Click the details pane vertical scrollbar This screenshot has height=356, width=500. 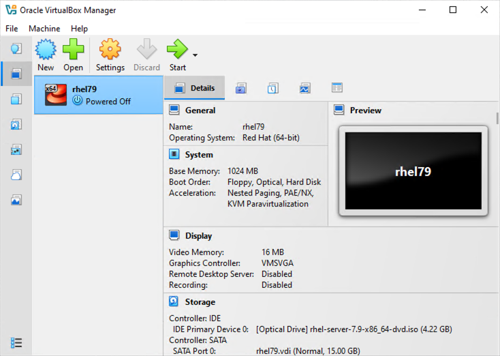coord(497,118)
